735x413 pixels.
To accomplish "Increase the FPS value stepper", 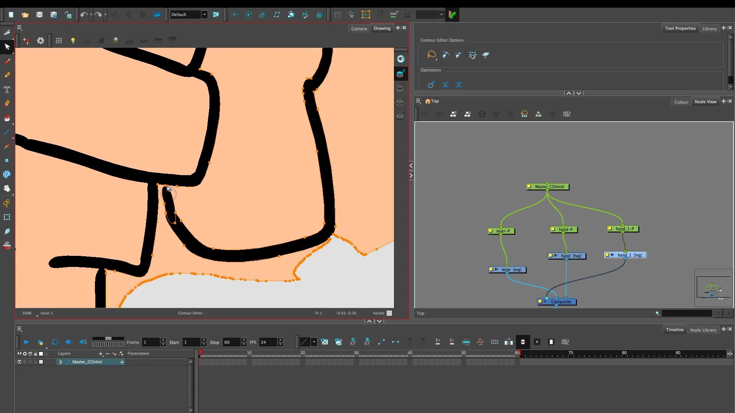I will coord(280,340).
